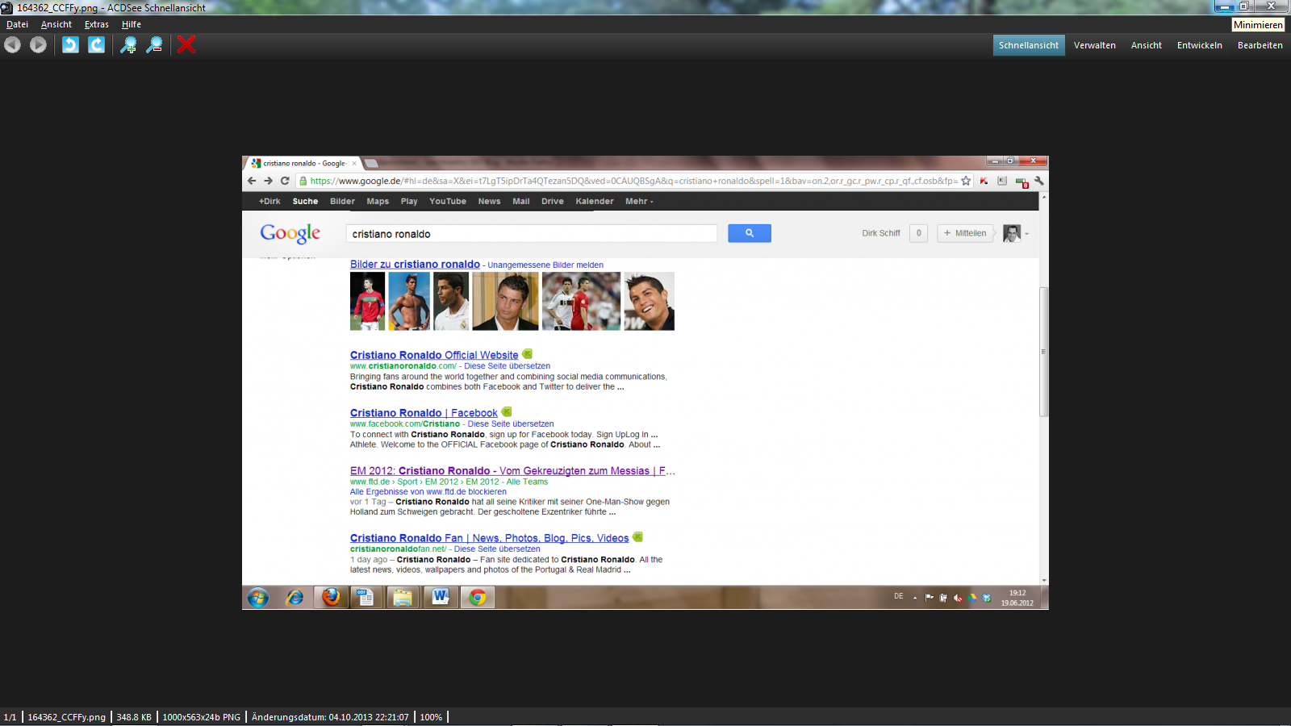This screenshot has height=726, width=1291.
Task: Click YouTube in the Google navigation bar
Action: pyautogui.click(x=448, y=202)
